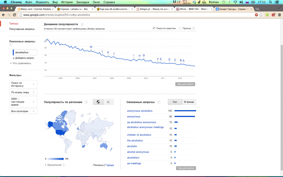283x177 pixels.
Task: Open the Time Machine clock icon in menu bar
Action: click(224, 2)
